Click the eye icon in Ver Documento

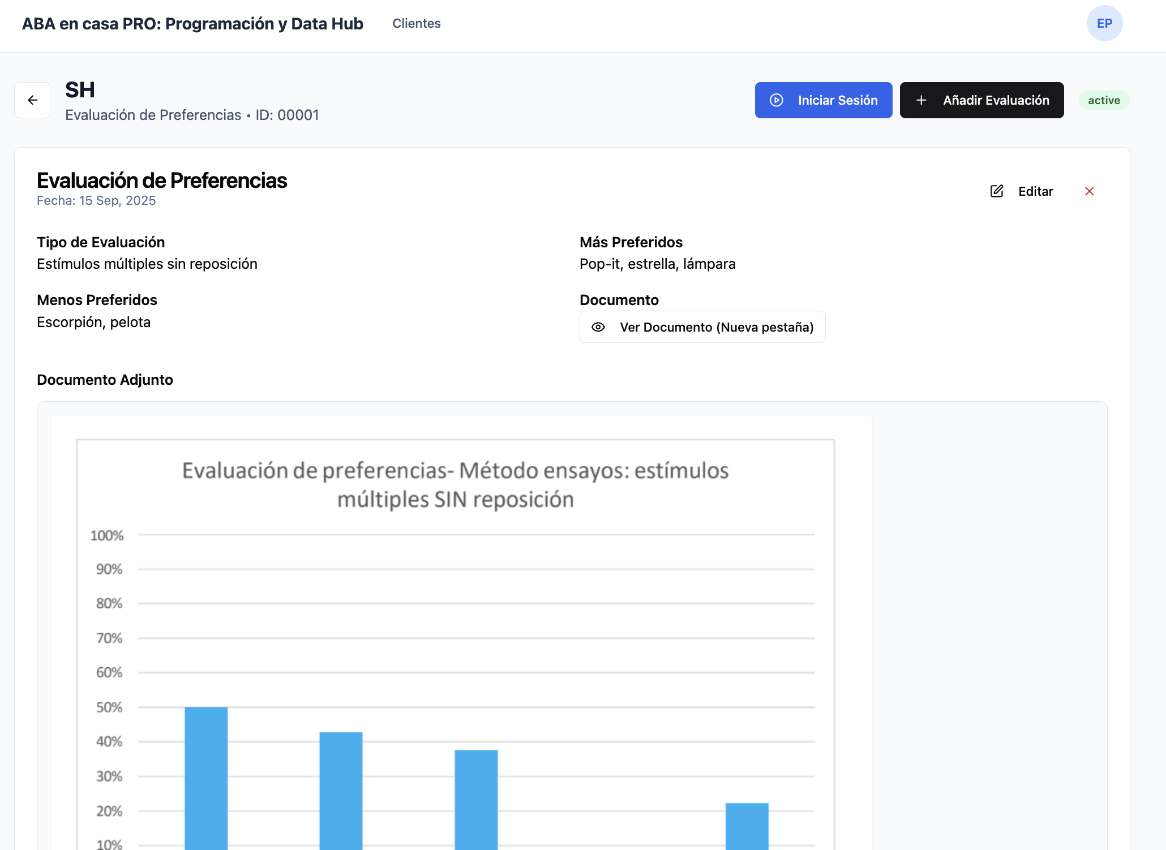click(x=598, y=327)
